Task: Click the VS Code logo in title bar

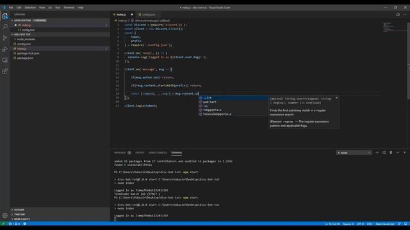Action: tap(4, 8)
